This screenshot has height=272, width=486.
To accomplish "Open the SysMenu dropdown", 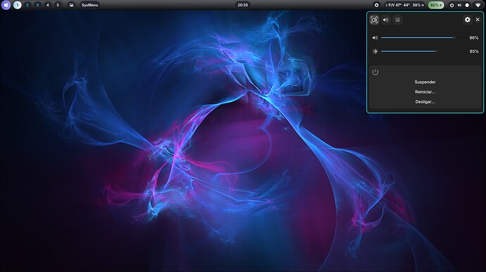I will point(89,5).
